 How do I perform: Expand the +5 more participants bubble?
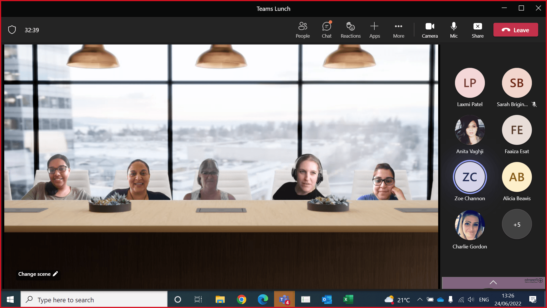point(517,224)
